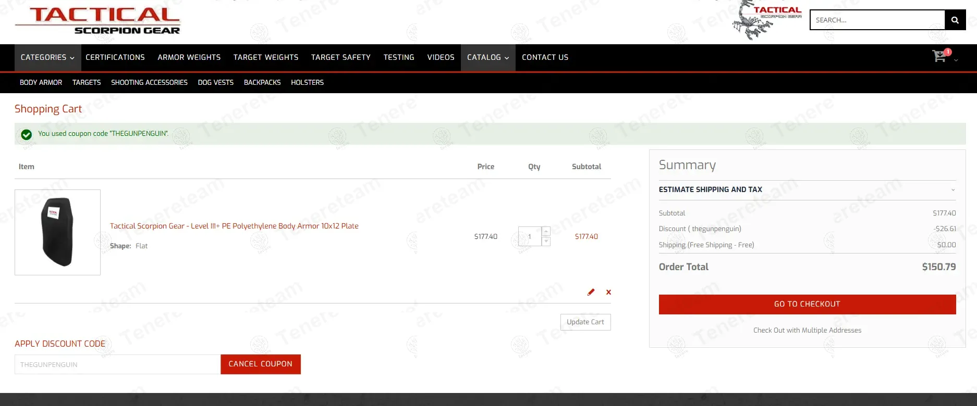Screen dimensions: 977x406
Task: Click the quantity input field
Action: (x=530, y=236)
